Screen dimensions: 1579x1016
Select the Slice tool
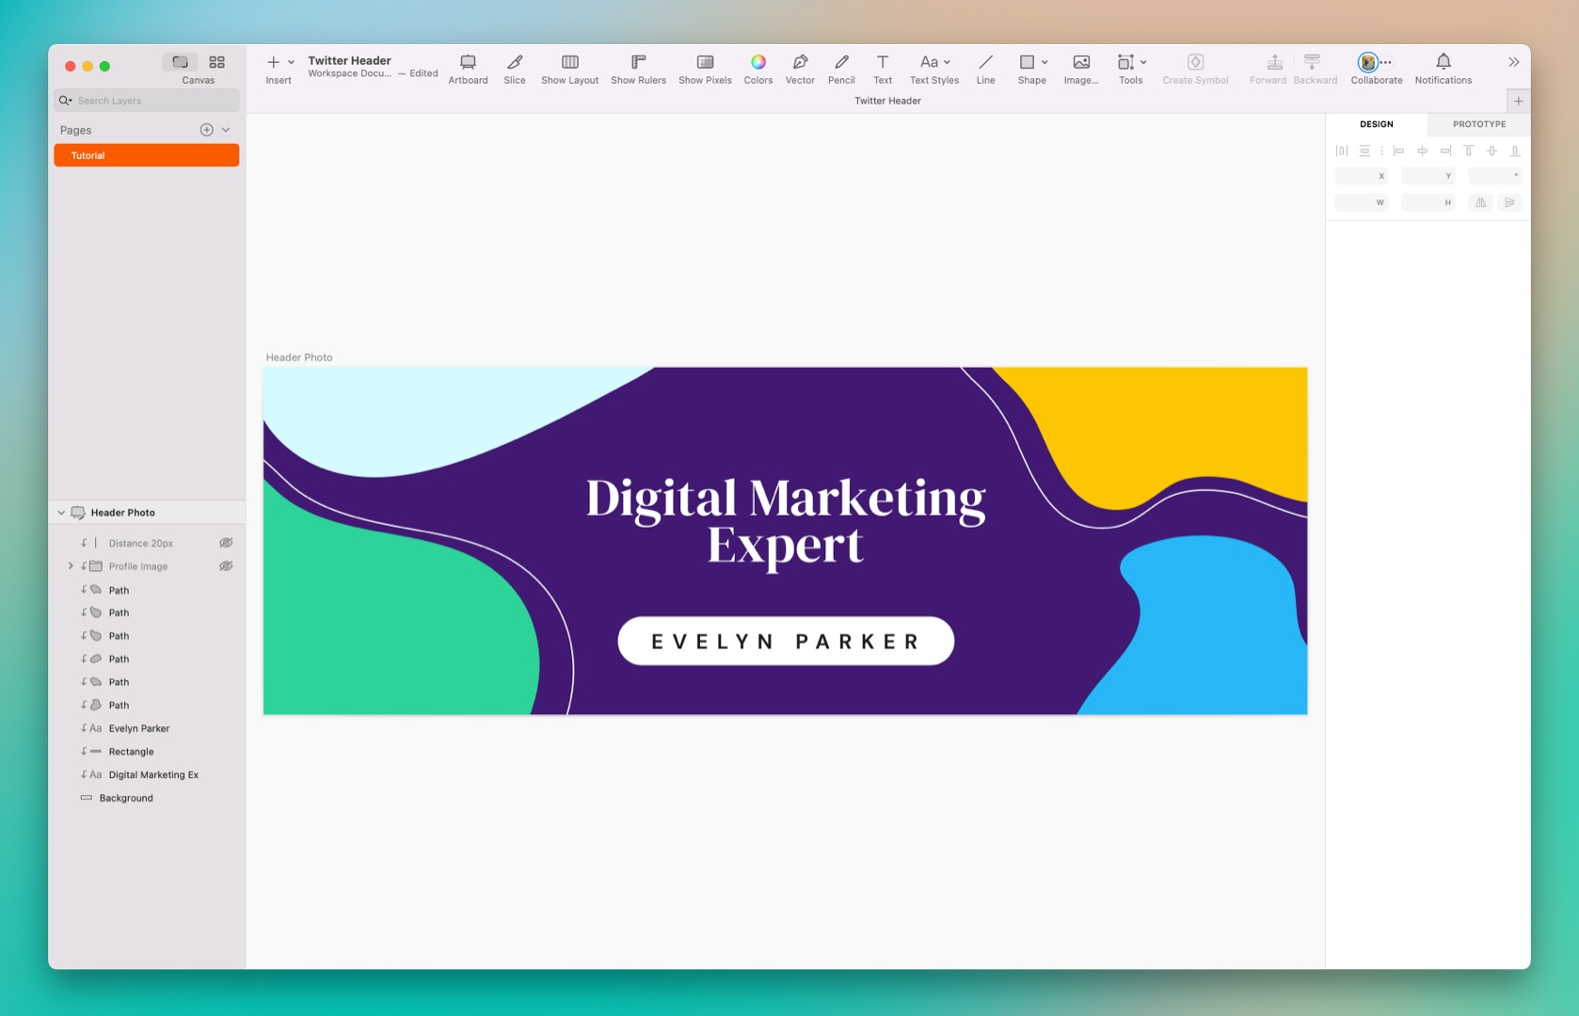click(x=514, y=68)
